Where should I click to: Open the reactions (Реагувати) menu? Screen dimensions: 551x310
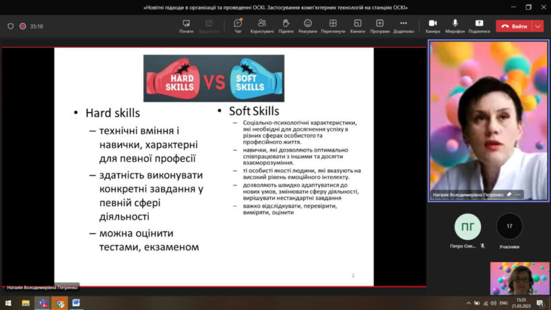[308, 26]
